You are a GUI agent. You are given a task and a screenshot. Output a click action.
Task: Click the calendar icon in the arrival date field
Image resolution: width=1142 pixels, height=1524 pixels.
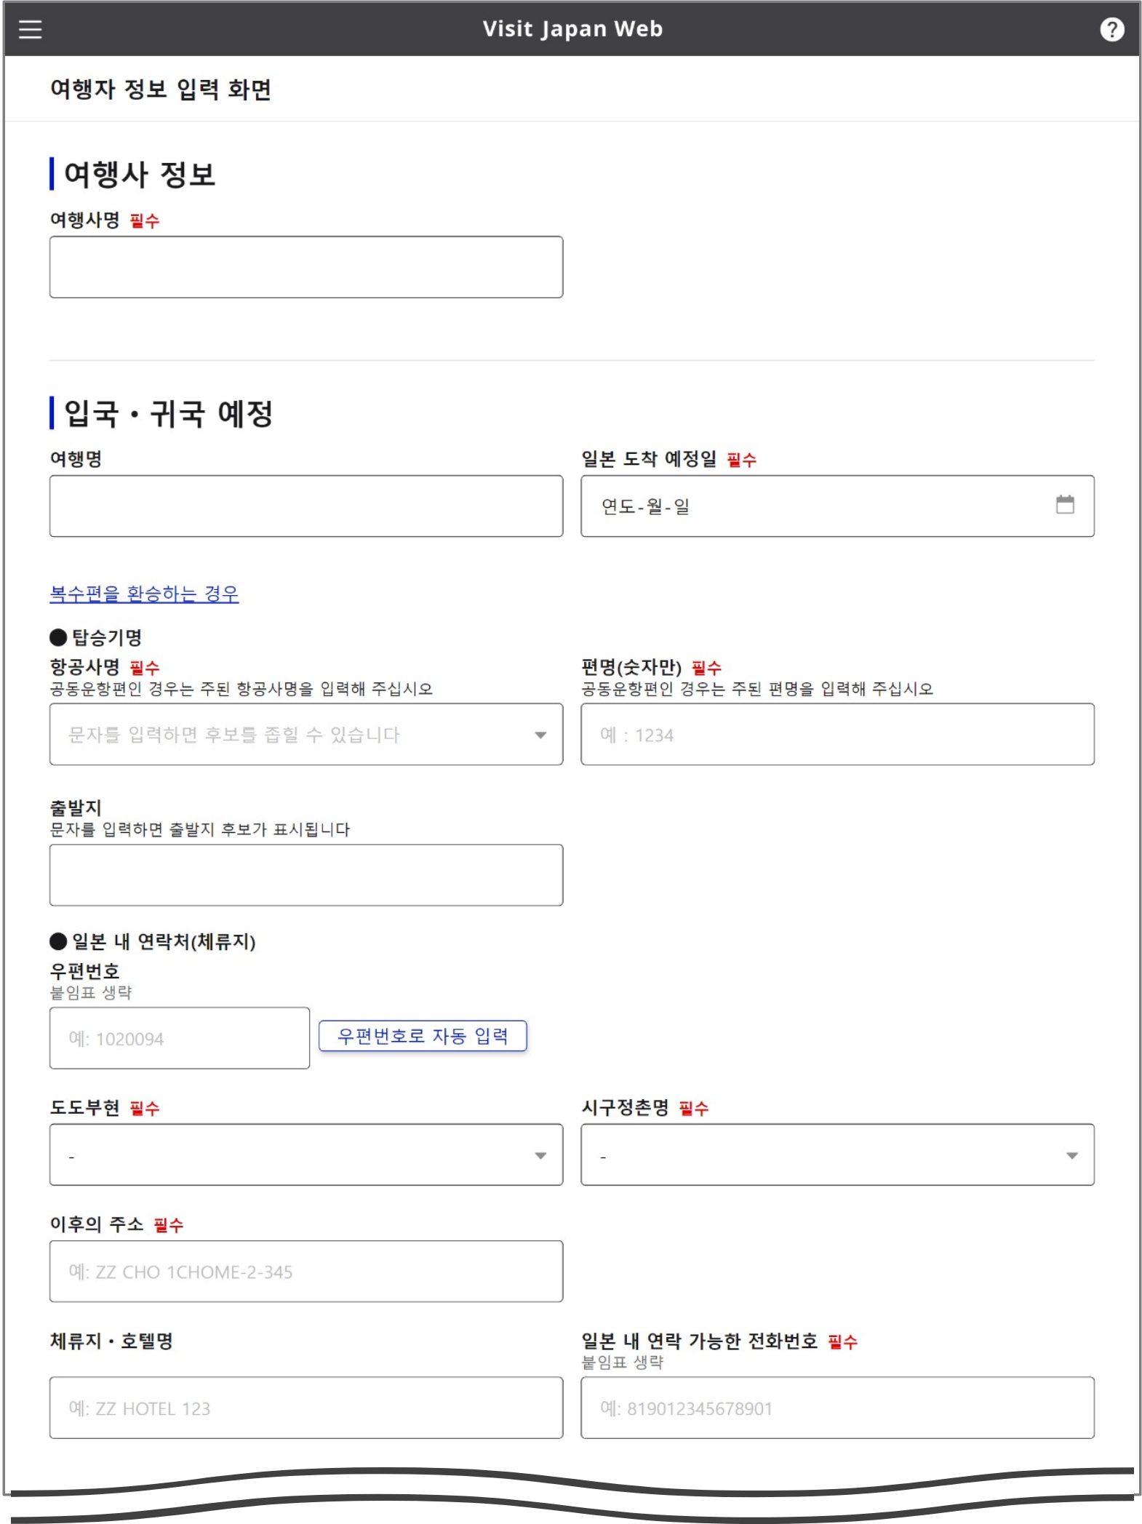click(1064, 506)
